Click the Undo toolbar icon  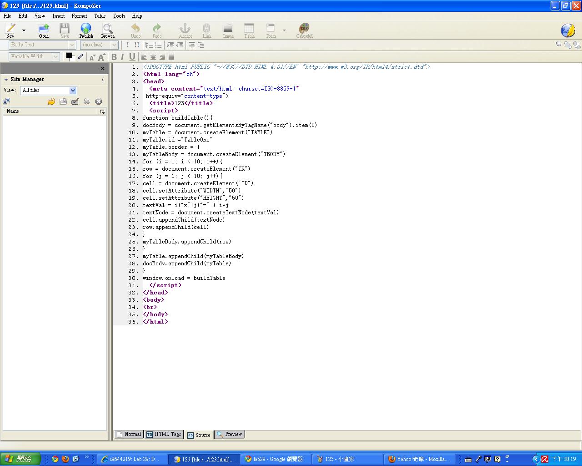(135, 30)
